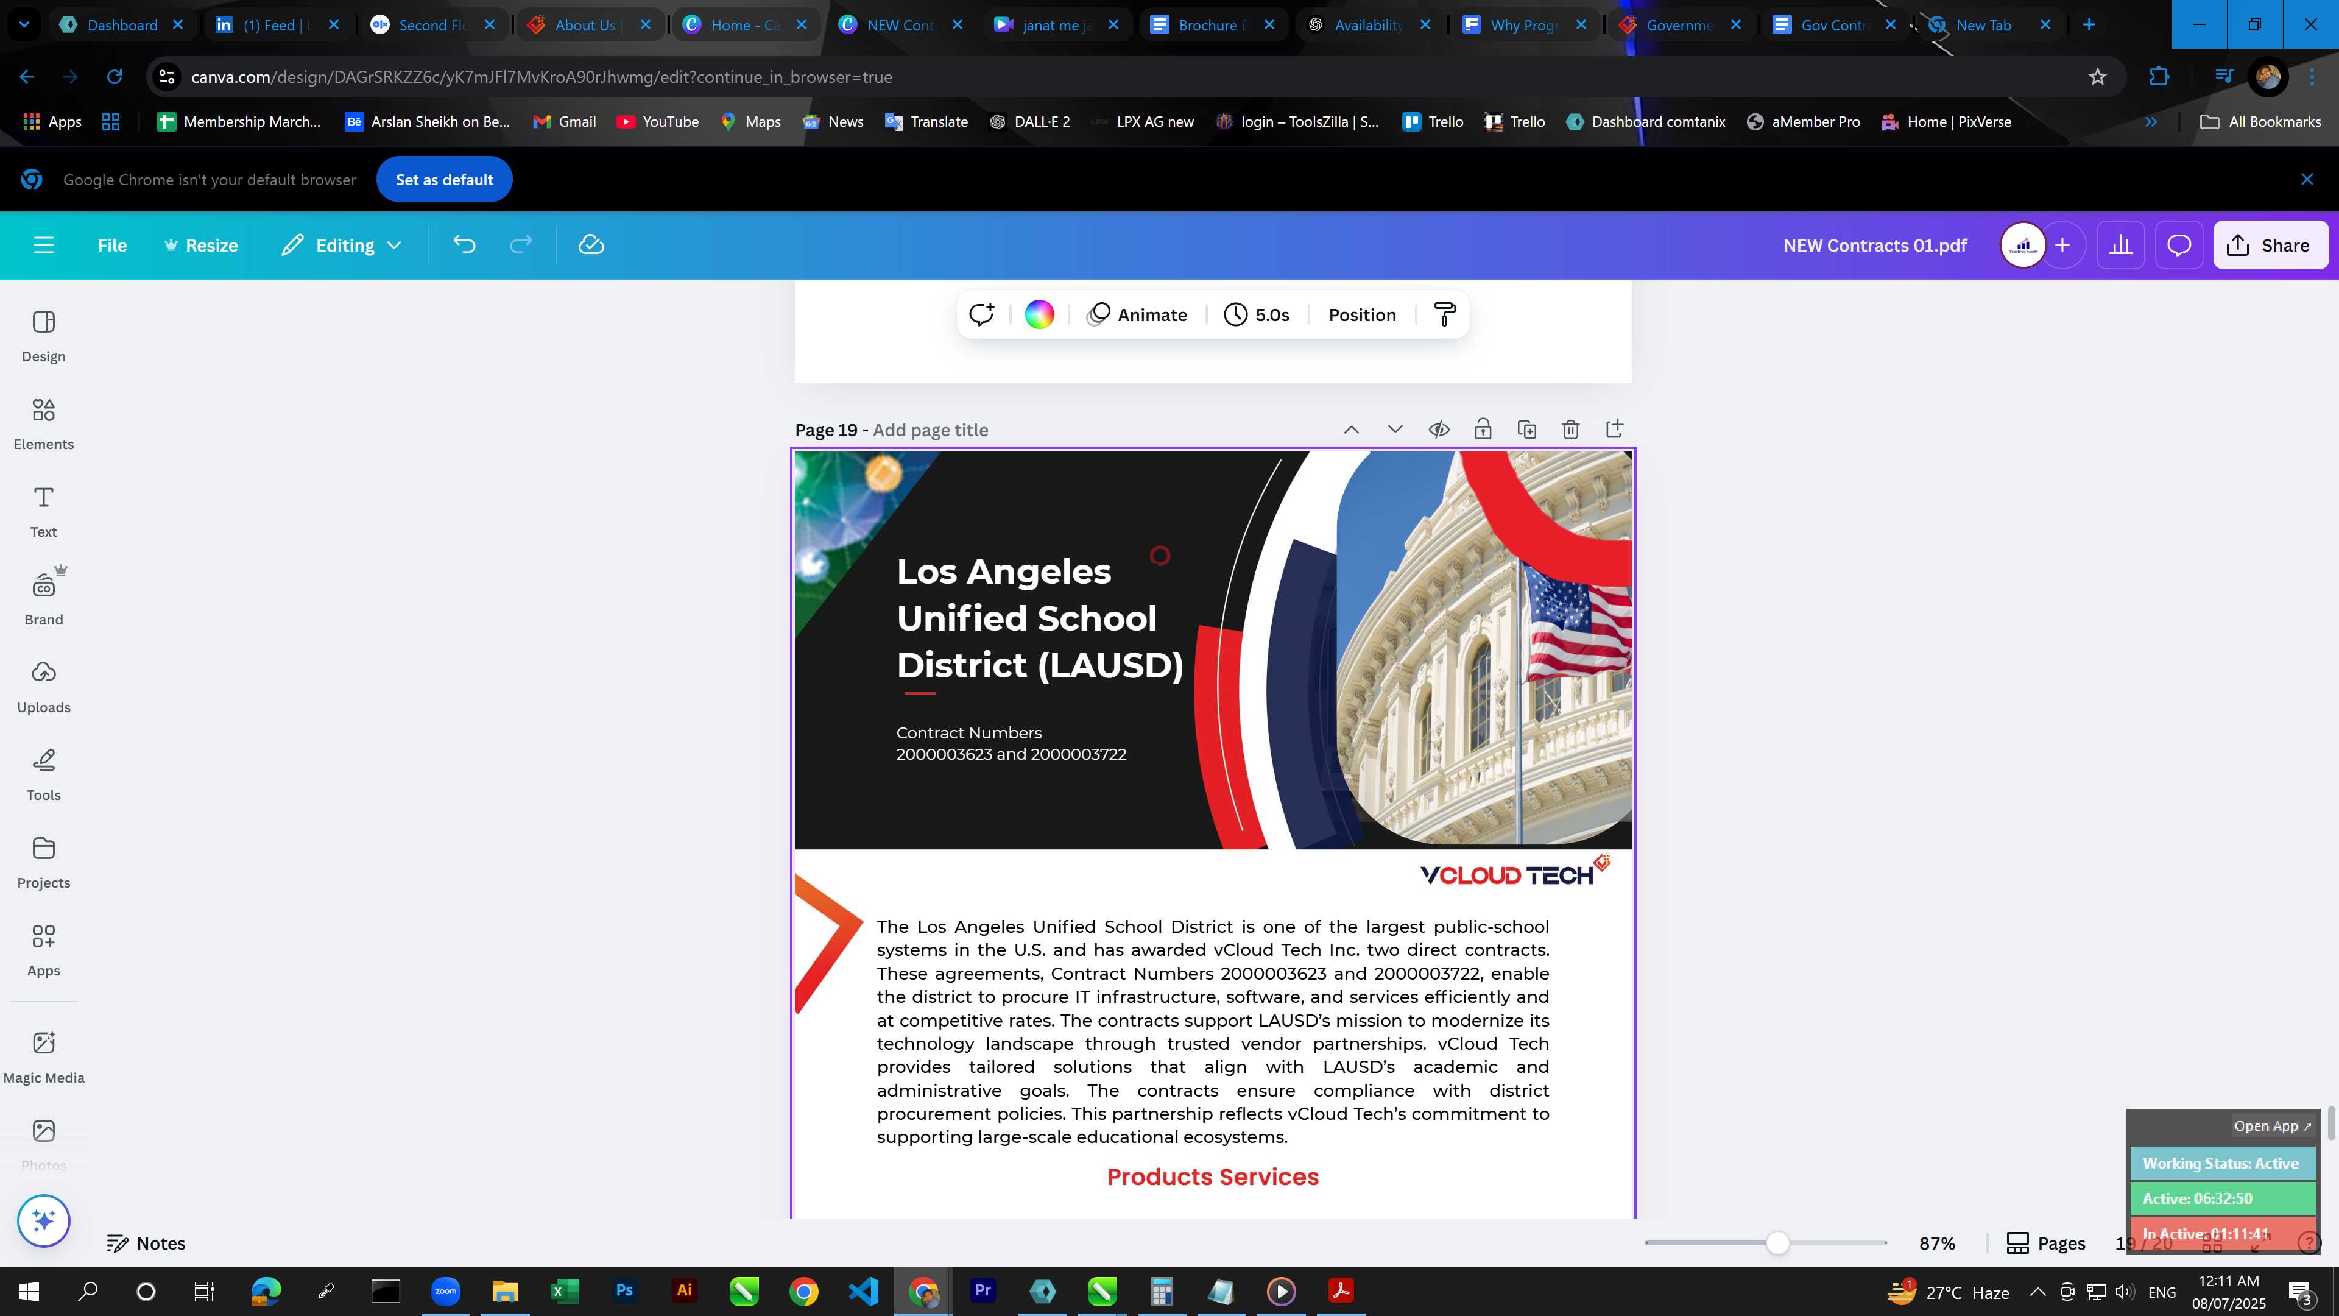Open the copy style paint roller tool
The image size is (2339, 1316).
[1445, 315]
